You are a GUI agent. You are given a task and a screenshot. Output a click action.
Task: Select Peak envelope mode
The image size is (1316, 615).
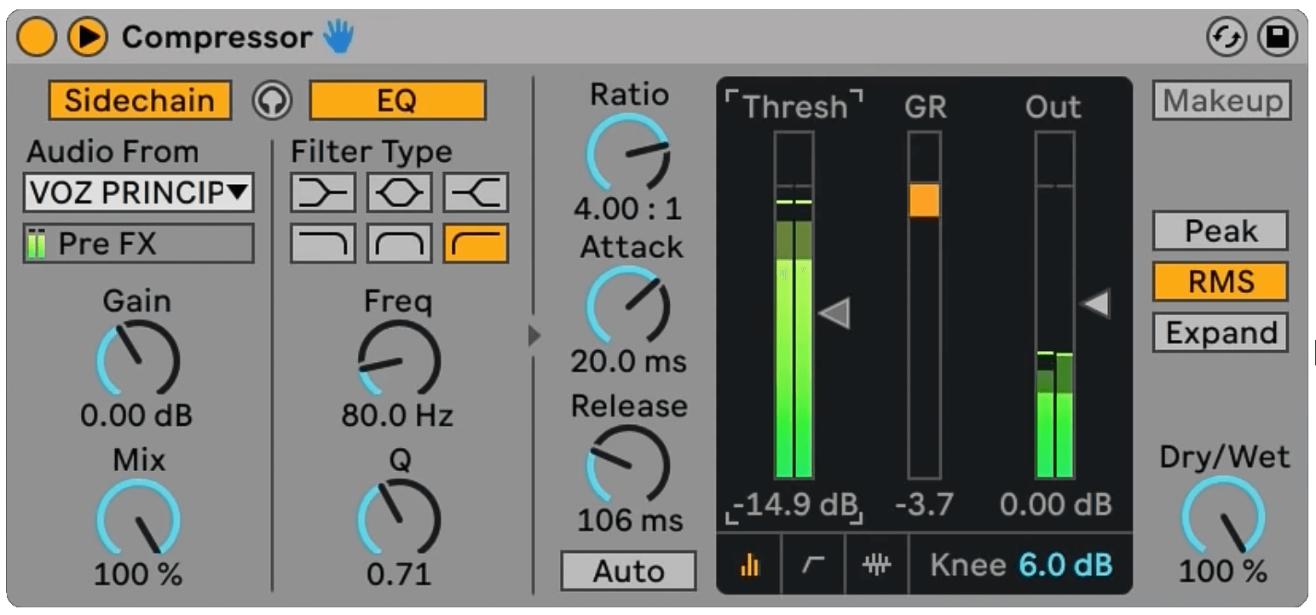(x=1220, y=231)
